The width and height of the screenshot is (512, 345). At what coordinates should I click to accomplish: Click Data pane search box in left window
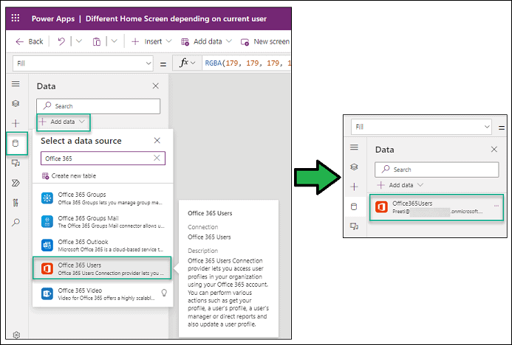[x=98, y=106]
